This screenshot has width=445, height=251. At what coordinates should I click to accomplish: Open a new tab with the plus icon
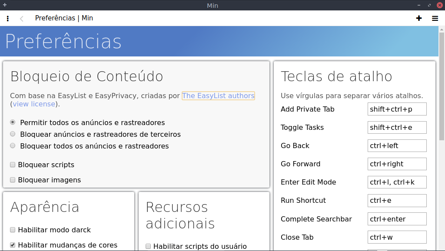[418, 18]
